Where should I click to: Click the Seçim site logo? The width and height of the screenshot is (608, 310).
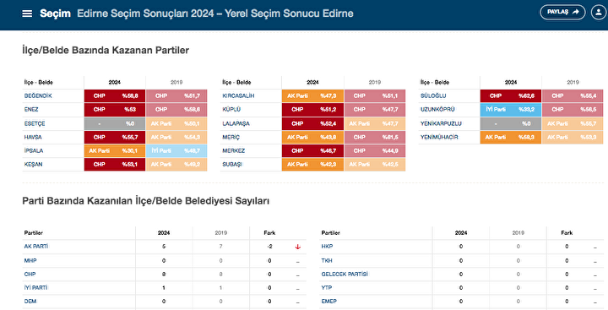click(55, 14)
